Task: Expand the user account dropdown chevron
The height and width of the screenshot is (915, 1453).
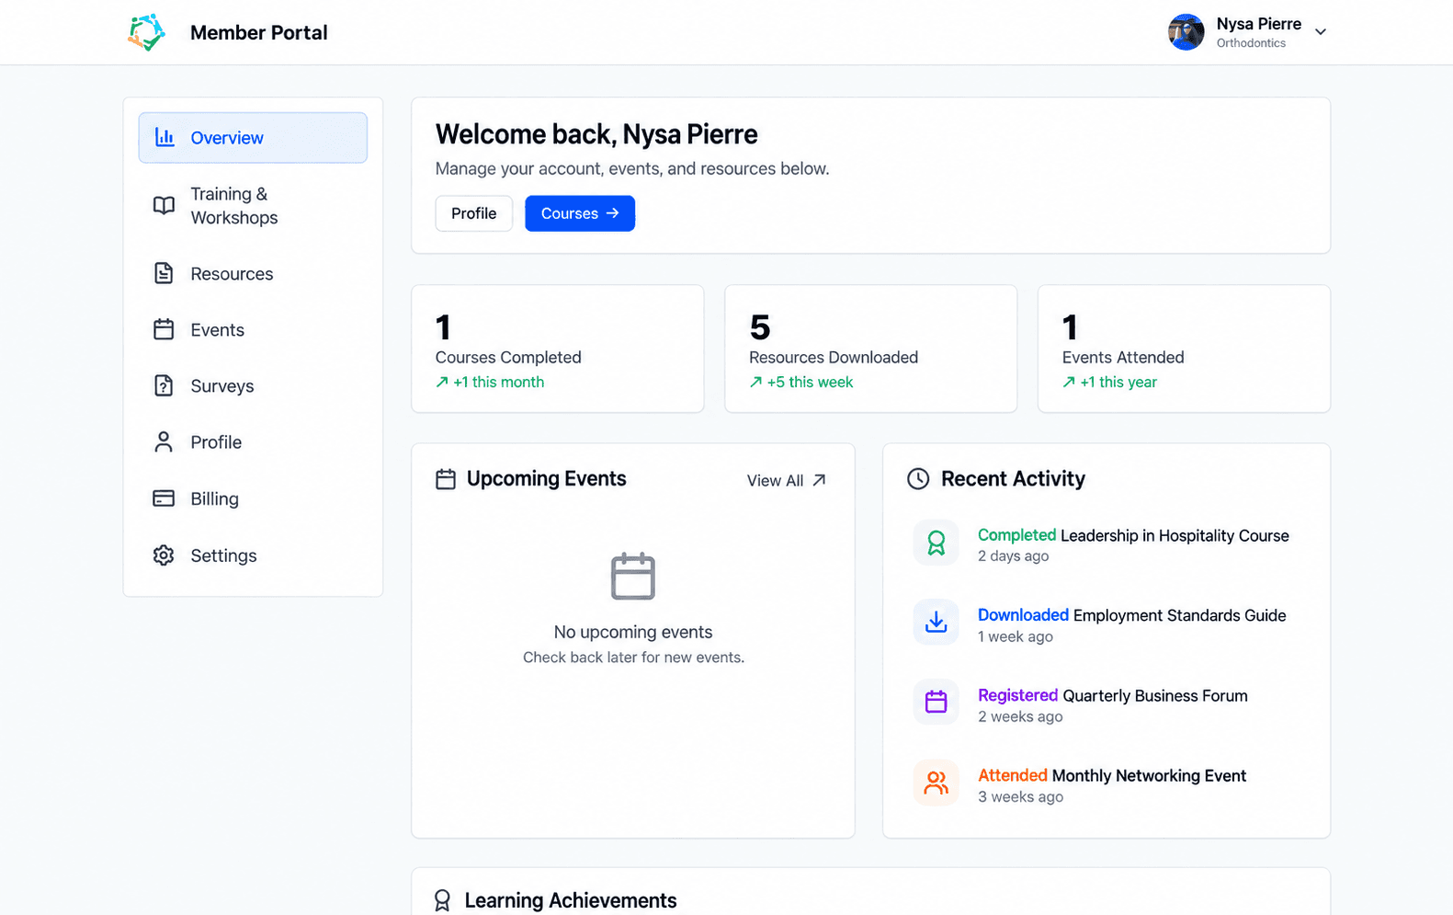Action: [x=1321, y=32]
